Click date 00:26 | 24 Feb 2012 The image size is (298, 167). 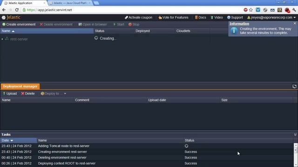(x=17, y=163)
